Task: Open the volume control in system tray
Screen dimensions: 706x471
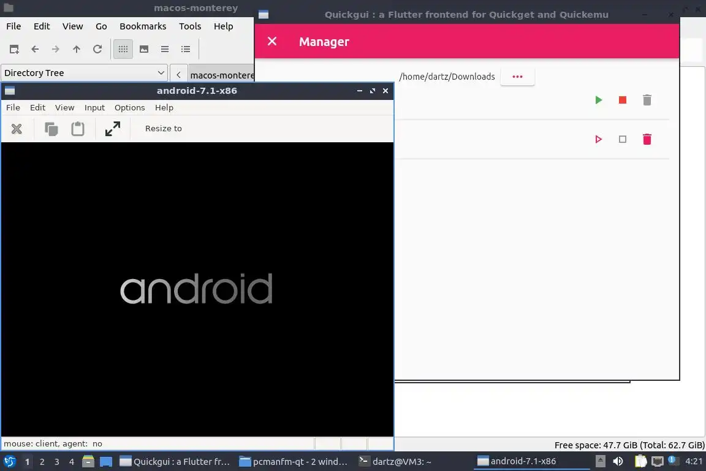Action: (x=618, y=462)
